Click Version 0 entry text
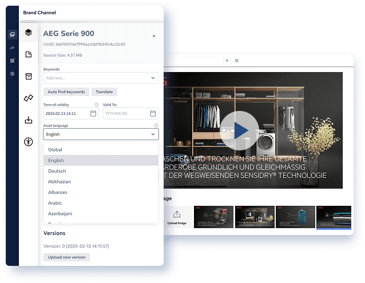 (x=76, y=246)
